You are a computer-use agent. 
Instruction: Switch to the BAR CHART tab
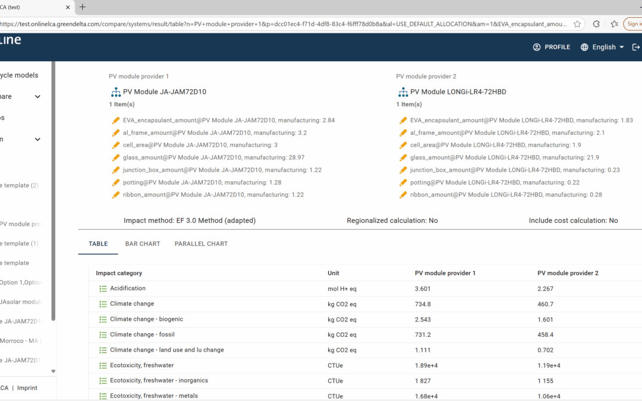(143, 244)
